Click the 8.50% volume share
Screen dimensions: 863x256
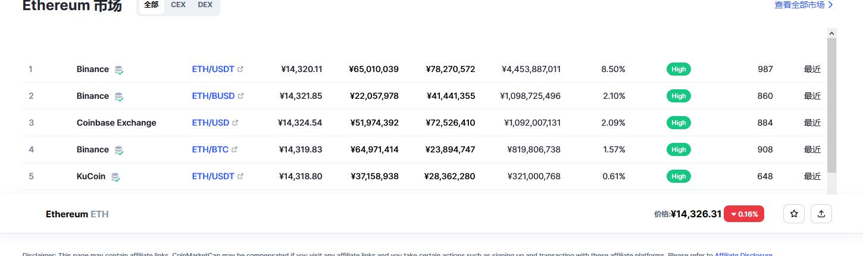click(613, 69)
